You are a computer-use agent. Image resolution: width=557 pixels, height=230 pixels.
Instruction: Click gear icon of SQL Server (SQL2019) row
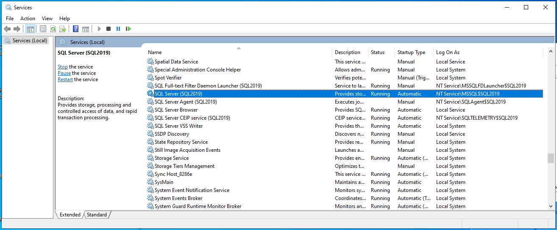(150, 94)
